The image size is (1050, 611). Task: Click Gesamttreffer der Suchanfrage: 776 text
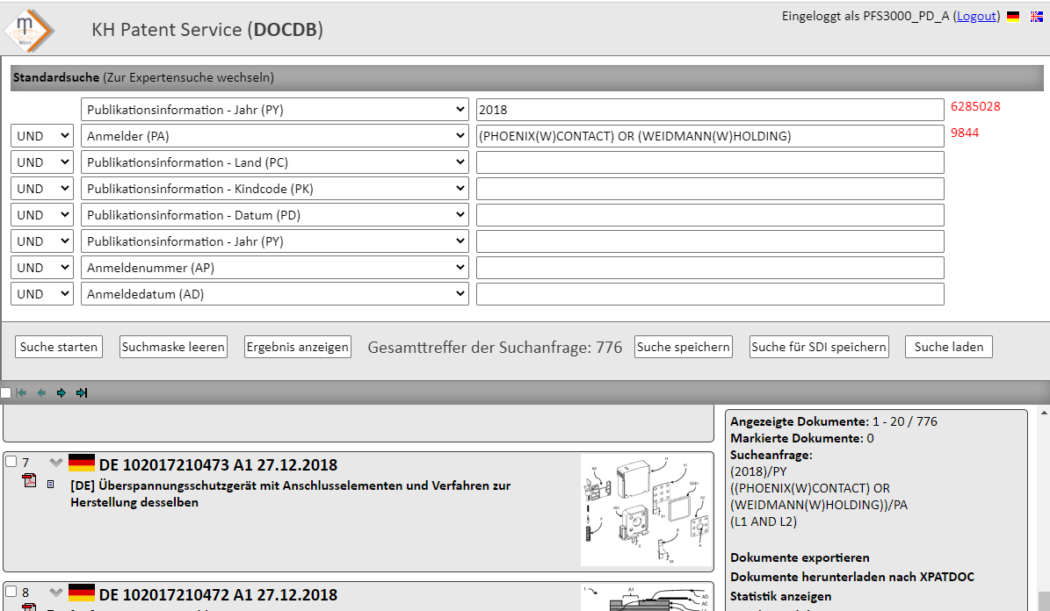pyautogui.click(x=495, y=348)
